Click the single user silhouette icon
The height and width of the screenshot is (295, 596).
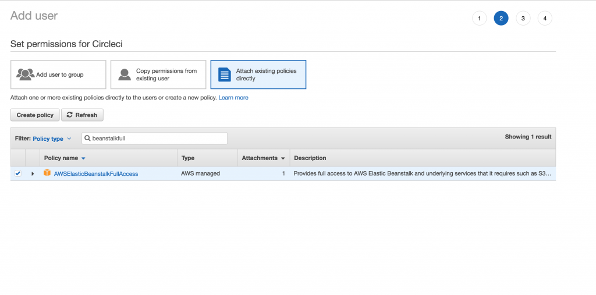click(x=125, y=74)
